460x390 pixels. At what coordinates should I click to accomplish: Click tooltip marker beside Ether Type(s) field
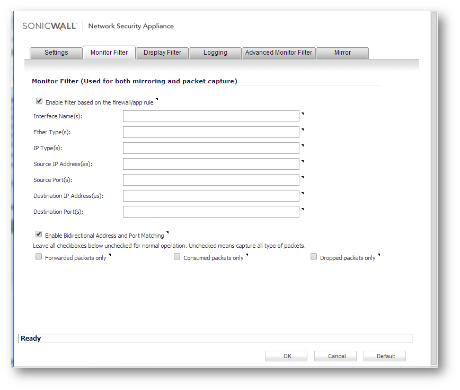[x=303, y=129]
